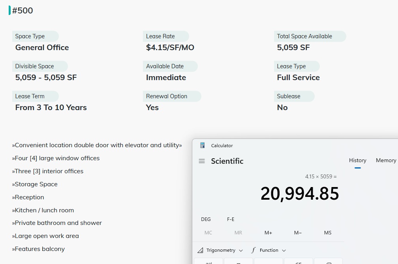Click the 20,994.85 result display
This screenshot has width=398, height=264.
click(x=300, y=193)
